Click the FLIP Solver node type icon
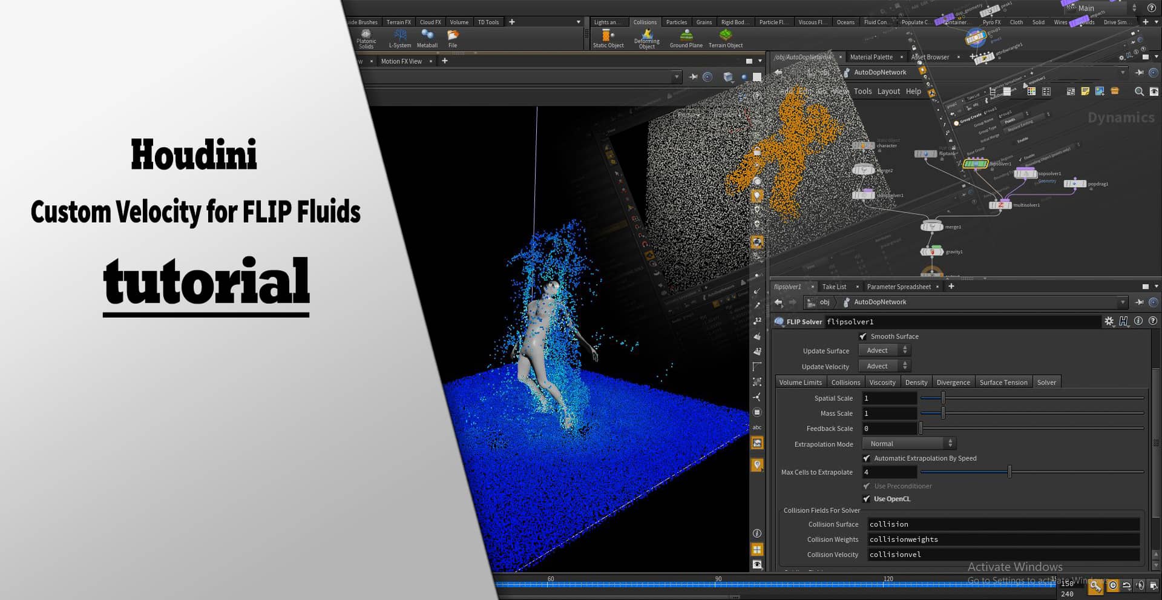Viewport: 1162px width, 600px height. (780, 321)
